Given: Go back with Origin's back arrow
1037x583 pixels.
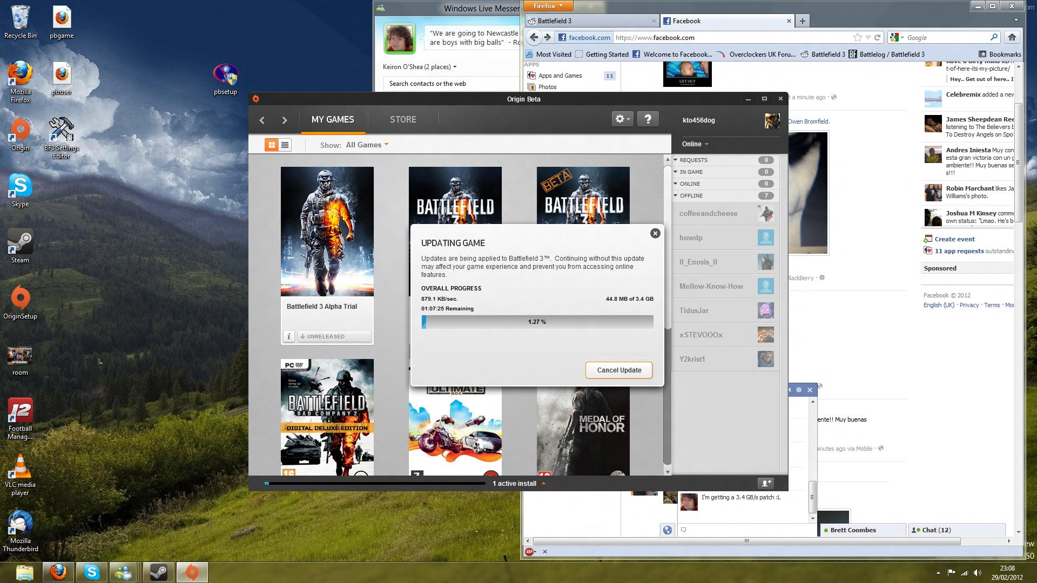Looking at the screenshot, I should [x=262, y=120].
